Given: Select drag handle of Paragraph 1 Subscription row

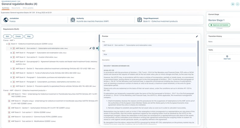Looking at the screenshot, I should (x=11, y=53).
